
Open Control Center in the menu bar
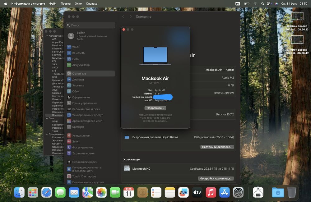coord(269,3)
